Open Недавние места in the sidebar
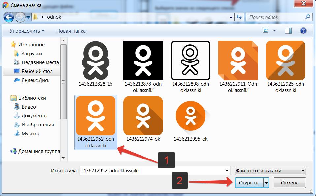 coord(40,62)
